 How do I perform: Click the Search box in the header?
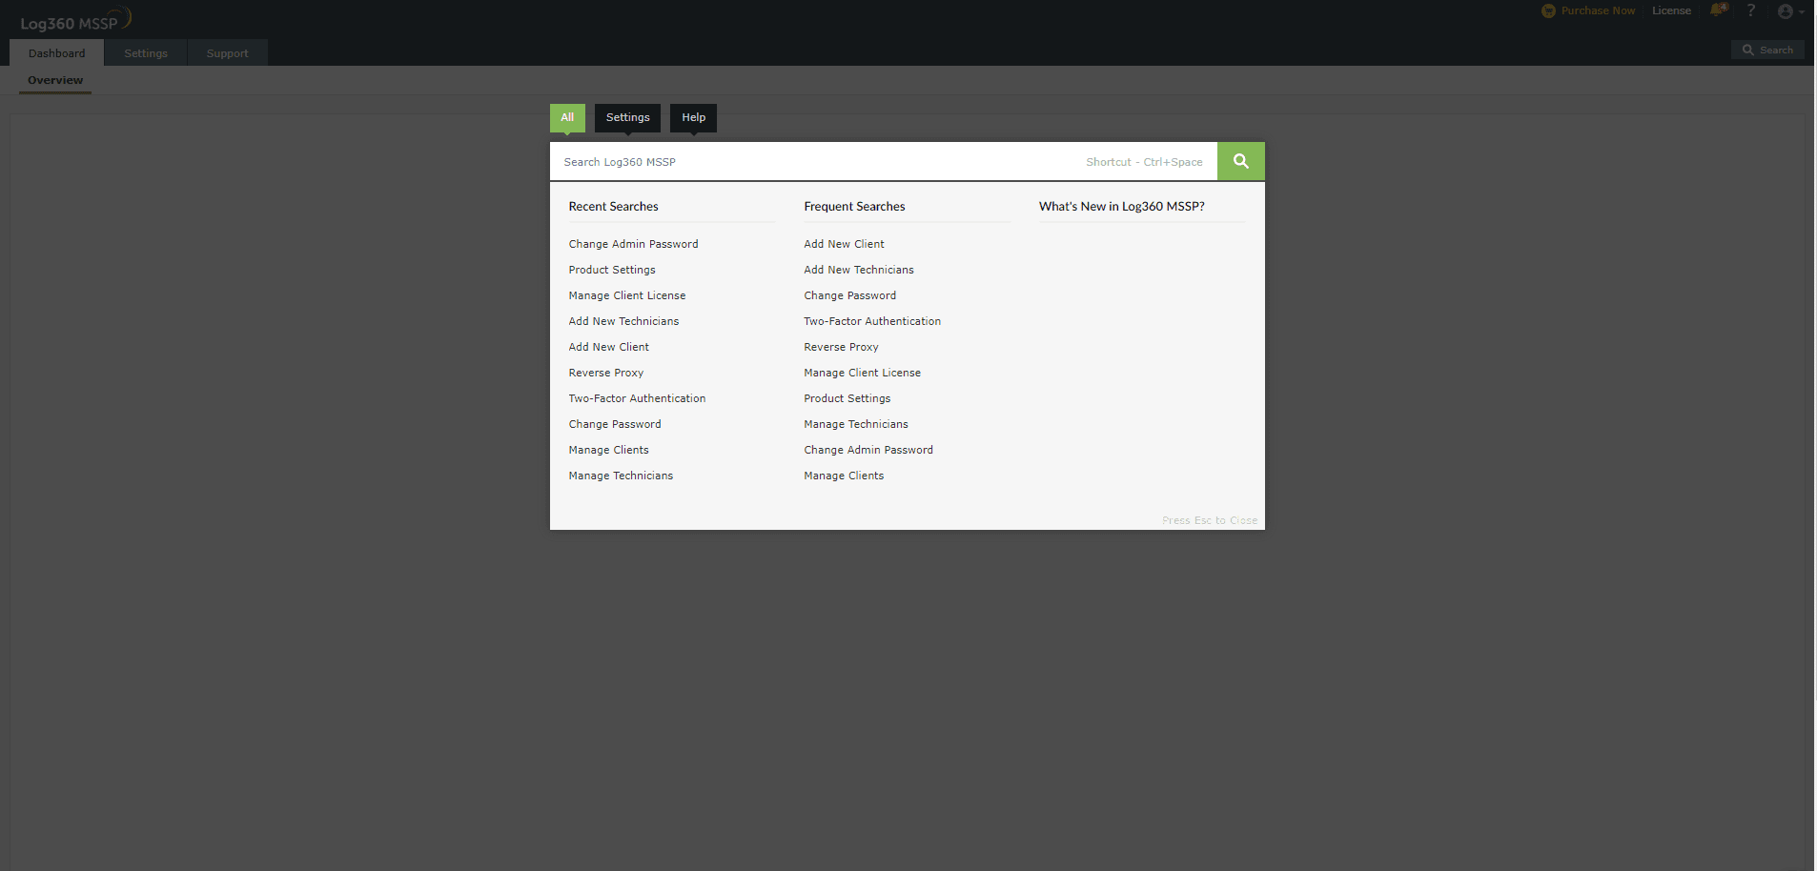pos(1767,51)
